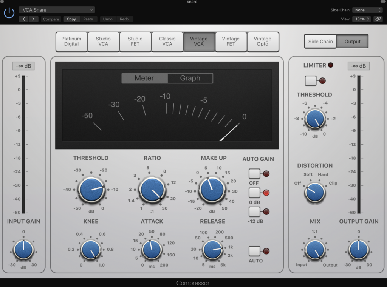Image resolution: width=387 pixels, height=287 pixels.
Task: Click the Input Gain knob
Action: point(23,250)
